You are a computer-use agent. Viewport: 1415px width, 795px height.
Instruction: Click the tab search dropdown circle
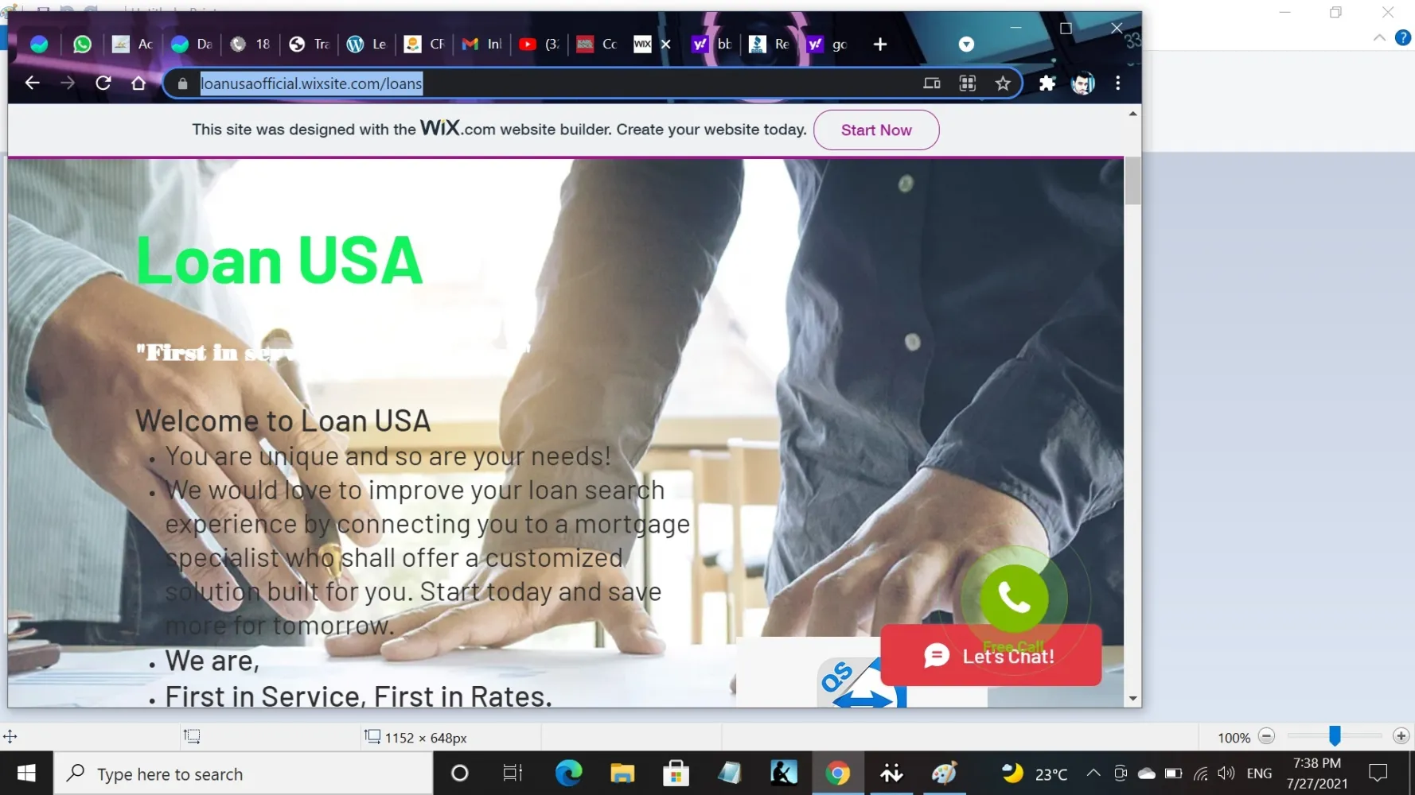pos(966,45)
